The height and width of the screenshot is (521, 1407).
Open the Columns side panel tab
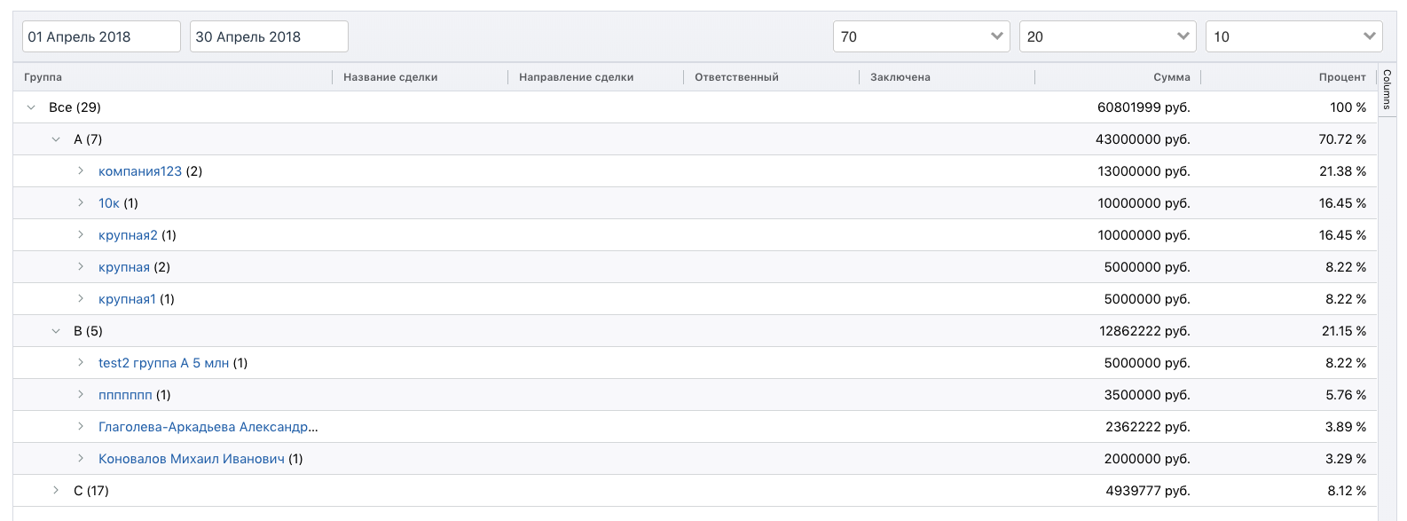point(1387,89)
